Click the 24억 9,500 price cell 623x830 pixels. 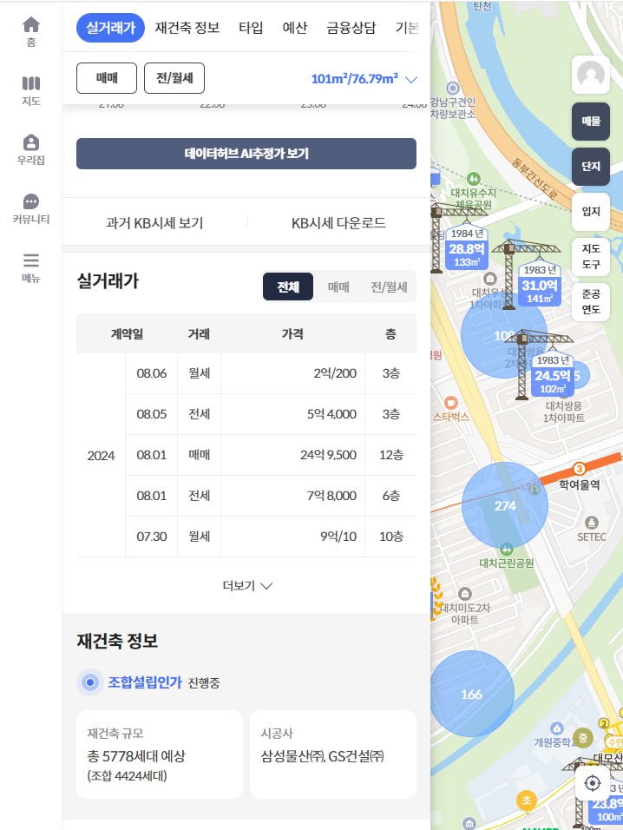(292, 455)
